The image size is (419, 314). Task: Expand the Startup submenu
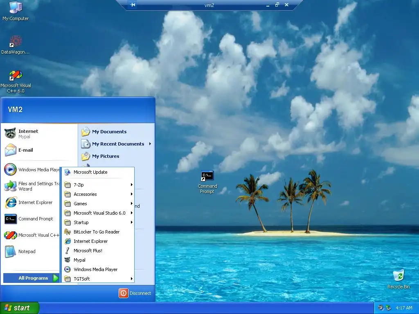[x=98, y=222]
